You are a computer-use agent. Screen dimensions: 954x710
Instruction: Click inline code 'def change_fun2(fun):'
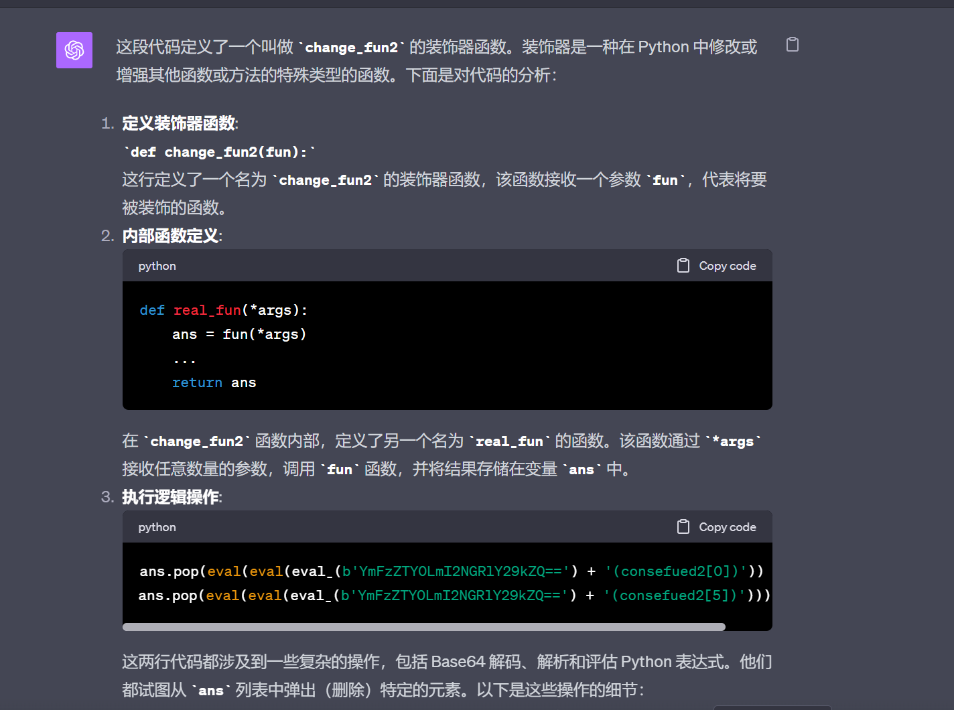tap(219, 152)
